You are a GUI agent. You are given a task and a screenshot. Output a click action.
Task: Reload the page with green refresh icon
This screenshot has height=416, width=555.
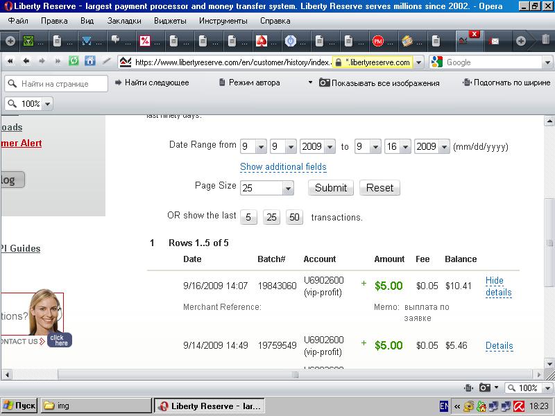(74, 61)
